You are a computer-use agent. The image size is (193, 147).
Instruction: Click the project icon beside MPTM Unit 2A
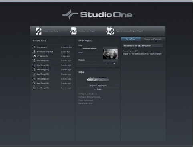tap(34, 56)
